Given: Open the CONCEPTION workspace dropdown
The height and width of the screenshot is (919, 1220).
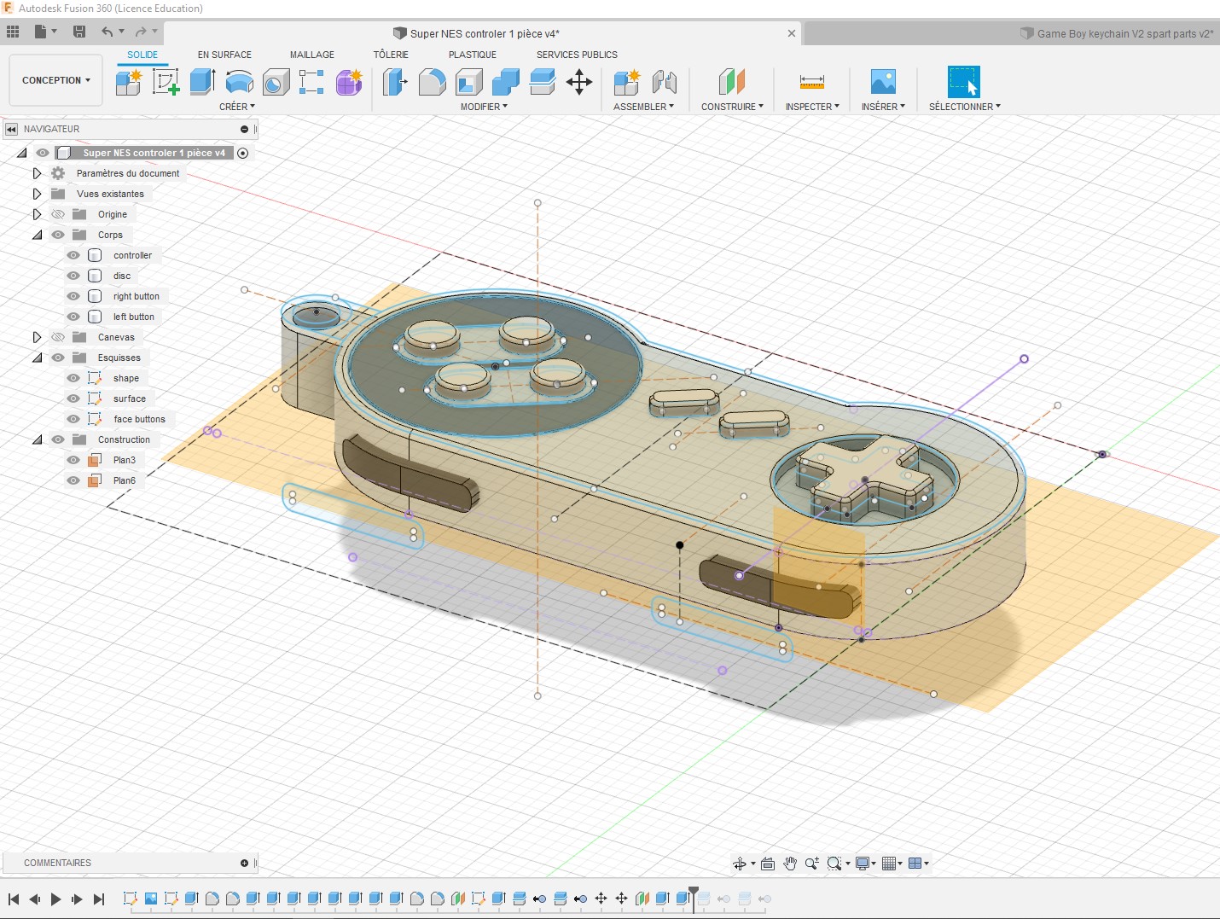Looking at the screenshot, I should point(55,80).
